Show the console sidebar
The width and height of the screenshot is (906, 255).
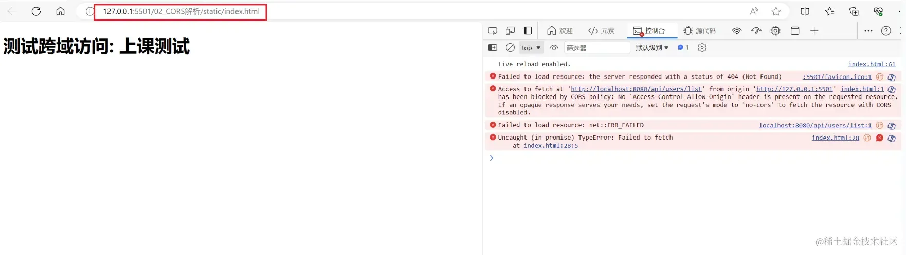click(493, 48)
